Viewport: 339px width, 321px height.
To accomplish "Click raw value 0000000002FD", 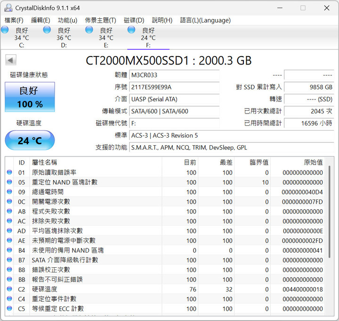I will point(302,241).
